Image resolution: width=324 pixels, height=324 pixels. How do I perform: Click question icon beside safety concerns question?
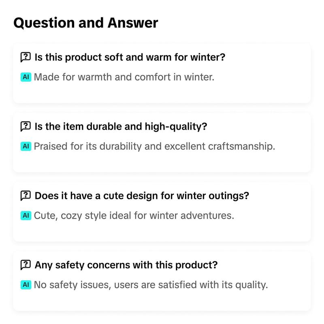click(26, 265)
